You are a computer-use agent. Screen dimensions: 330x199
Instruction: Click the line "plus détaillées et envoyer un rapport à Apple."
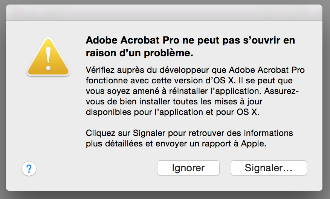tap(176, 144)
